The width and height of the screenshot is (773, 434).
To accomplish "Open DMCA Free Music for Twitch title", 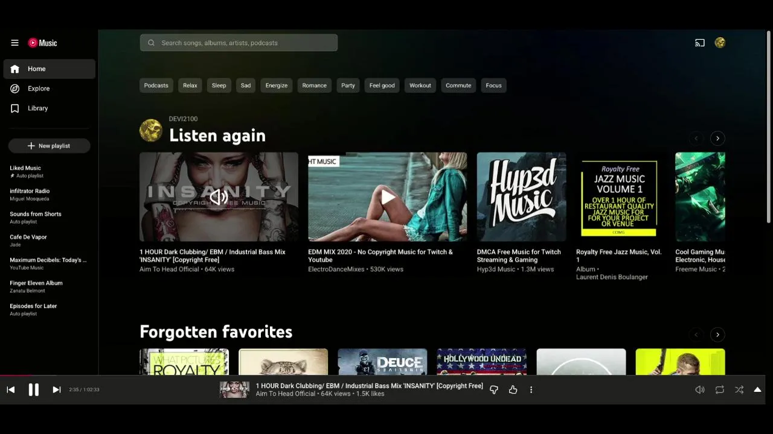I will click(519, 256).
